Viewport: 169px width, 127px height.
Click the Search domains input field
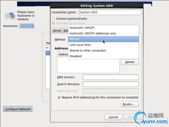coord(111,84)
